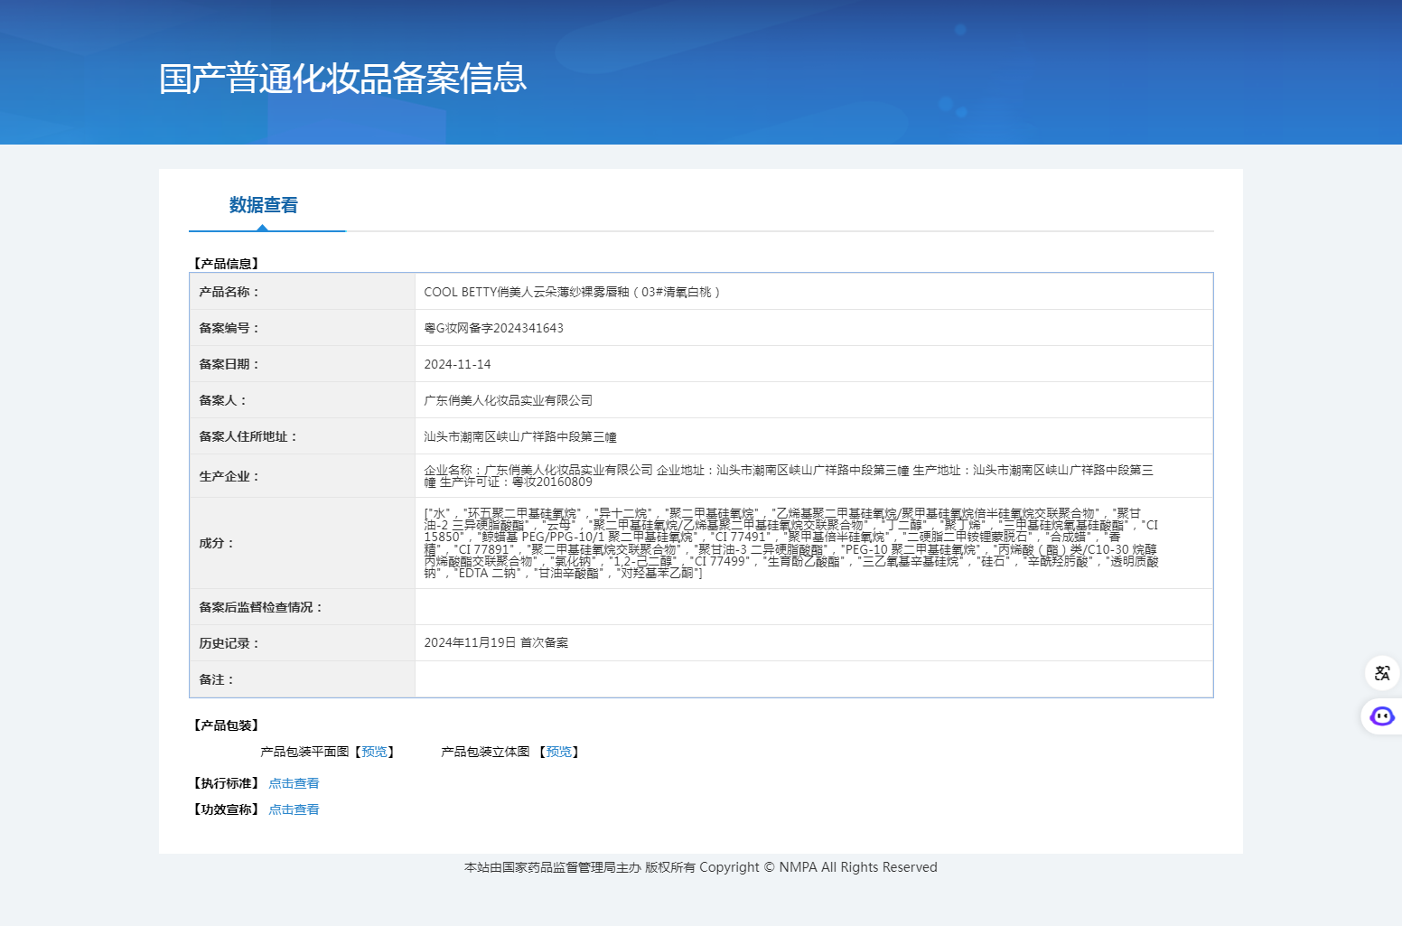This screenshot has height=926, width=1402.
Task: Click 点击查看 next to 功效宣称
Action: [294, 809]
